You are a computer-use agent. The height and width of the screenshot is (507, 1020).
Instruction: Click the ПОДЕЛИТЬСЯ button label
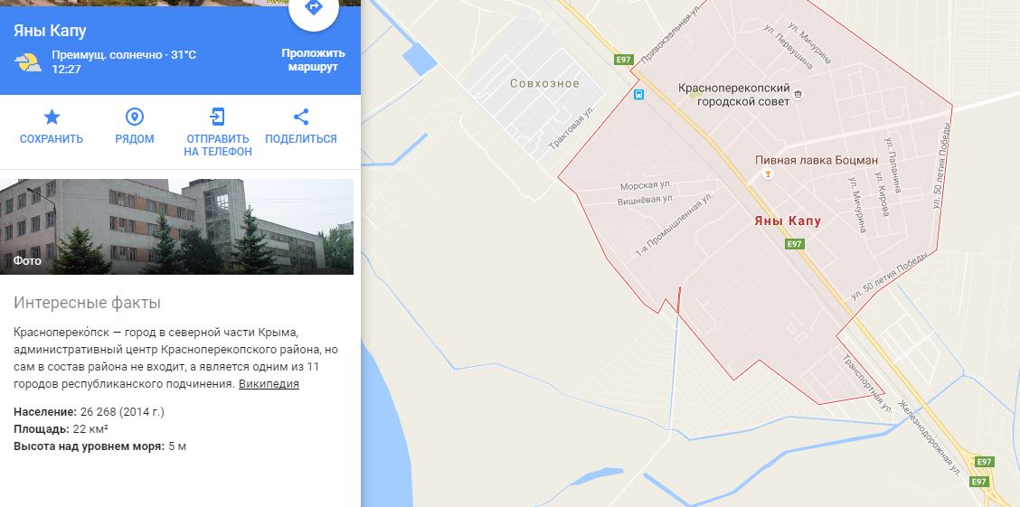(300, 138)
